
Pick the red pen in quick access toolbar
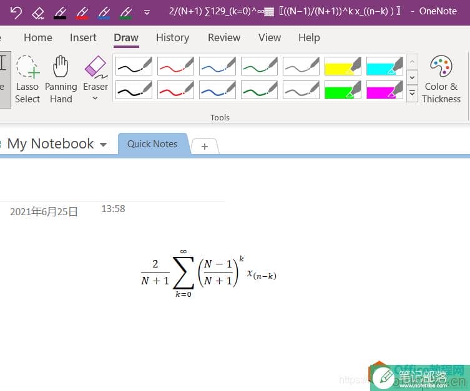click(82, 13)
